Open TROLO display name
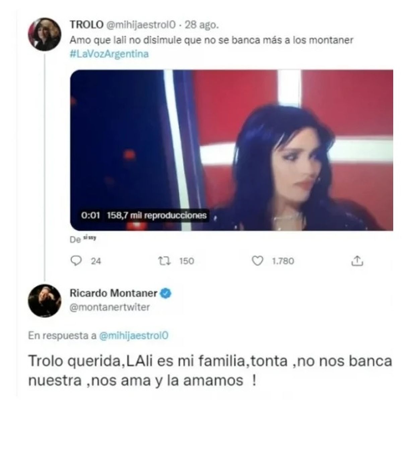402x460 pixels. coord(86,25)
